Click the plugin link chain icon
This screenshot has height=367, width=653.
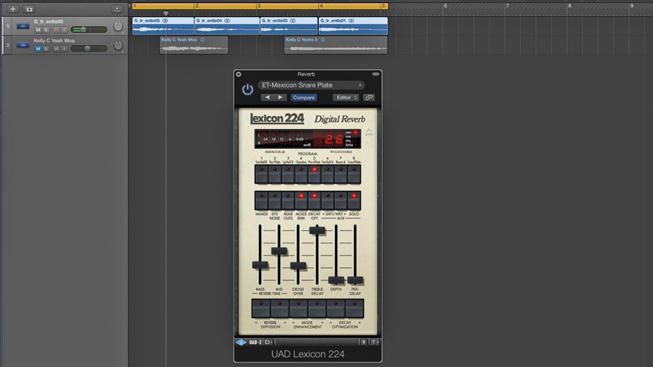pos(369,98)
